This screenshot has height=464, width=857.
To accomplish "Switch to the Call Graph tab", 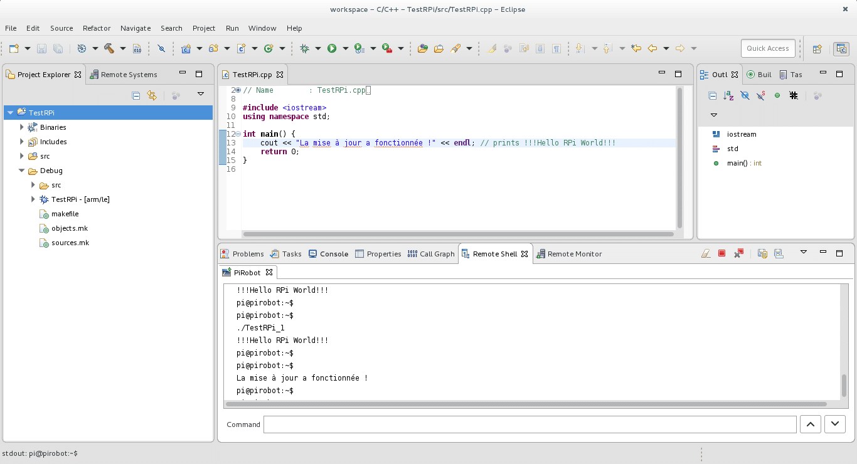I will coord(430,254).
